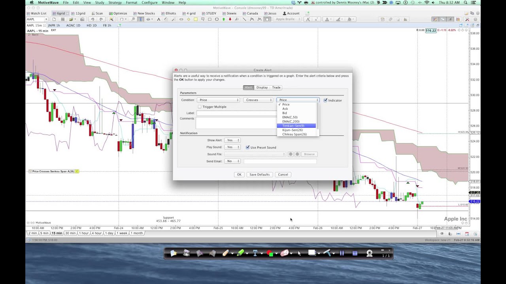The width and height of the screenshot is (506, 284).
Task: Click the open folder toolbar icon
Action: click(x=71, y=19)
